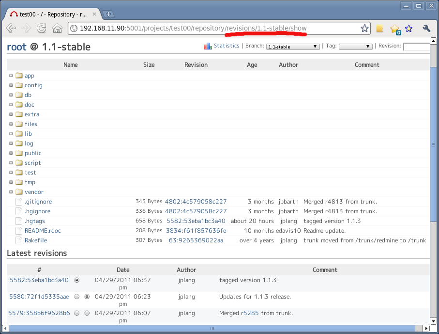Viewport: 439px width, 334px height.
Task: Open a new tab with the plus button
Action: click(108, 14)
